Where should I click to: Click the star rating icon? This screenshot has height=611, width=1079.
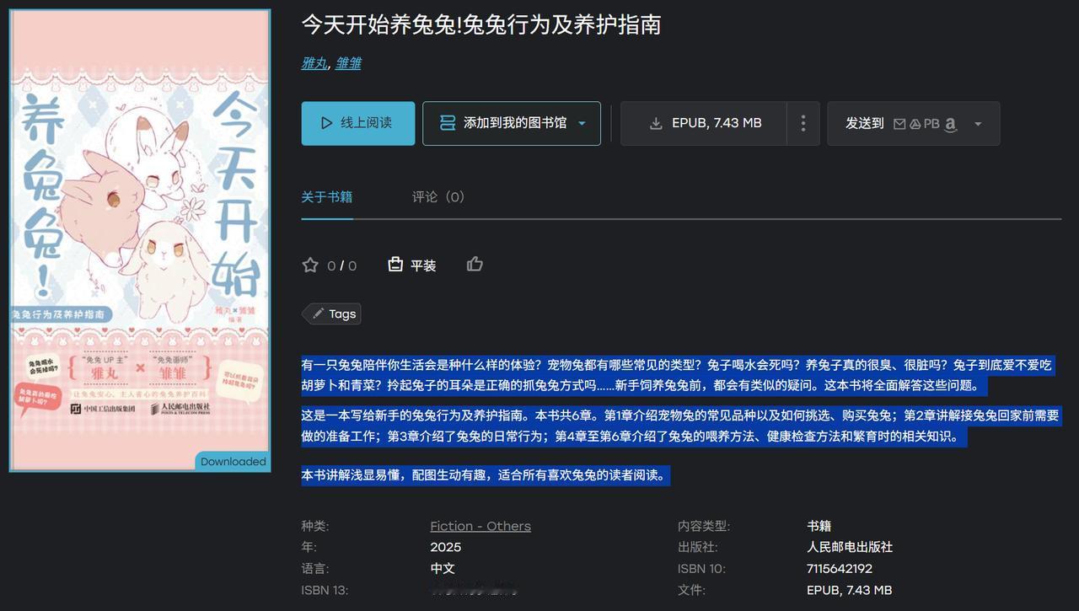pos(310,265)
